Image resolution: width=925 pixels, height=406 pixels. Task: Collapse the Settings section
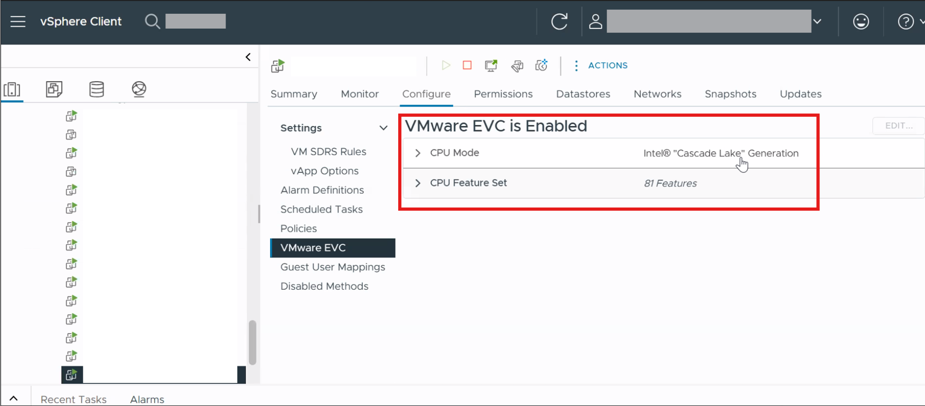(383, 128)
